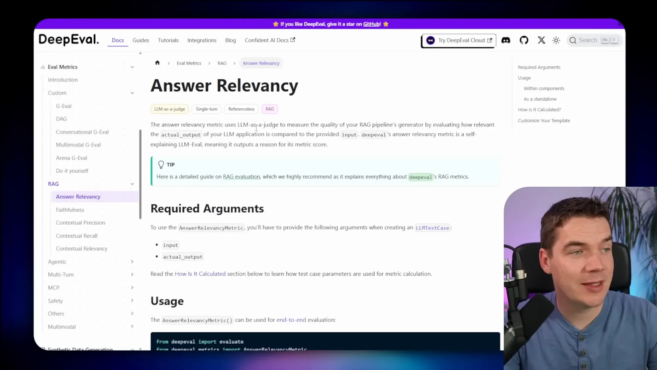Jump to Customize Your Template in contents

pyautogui.click(x=544, y=121)
